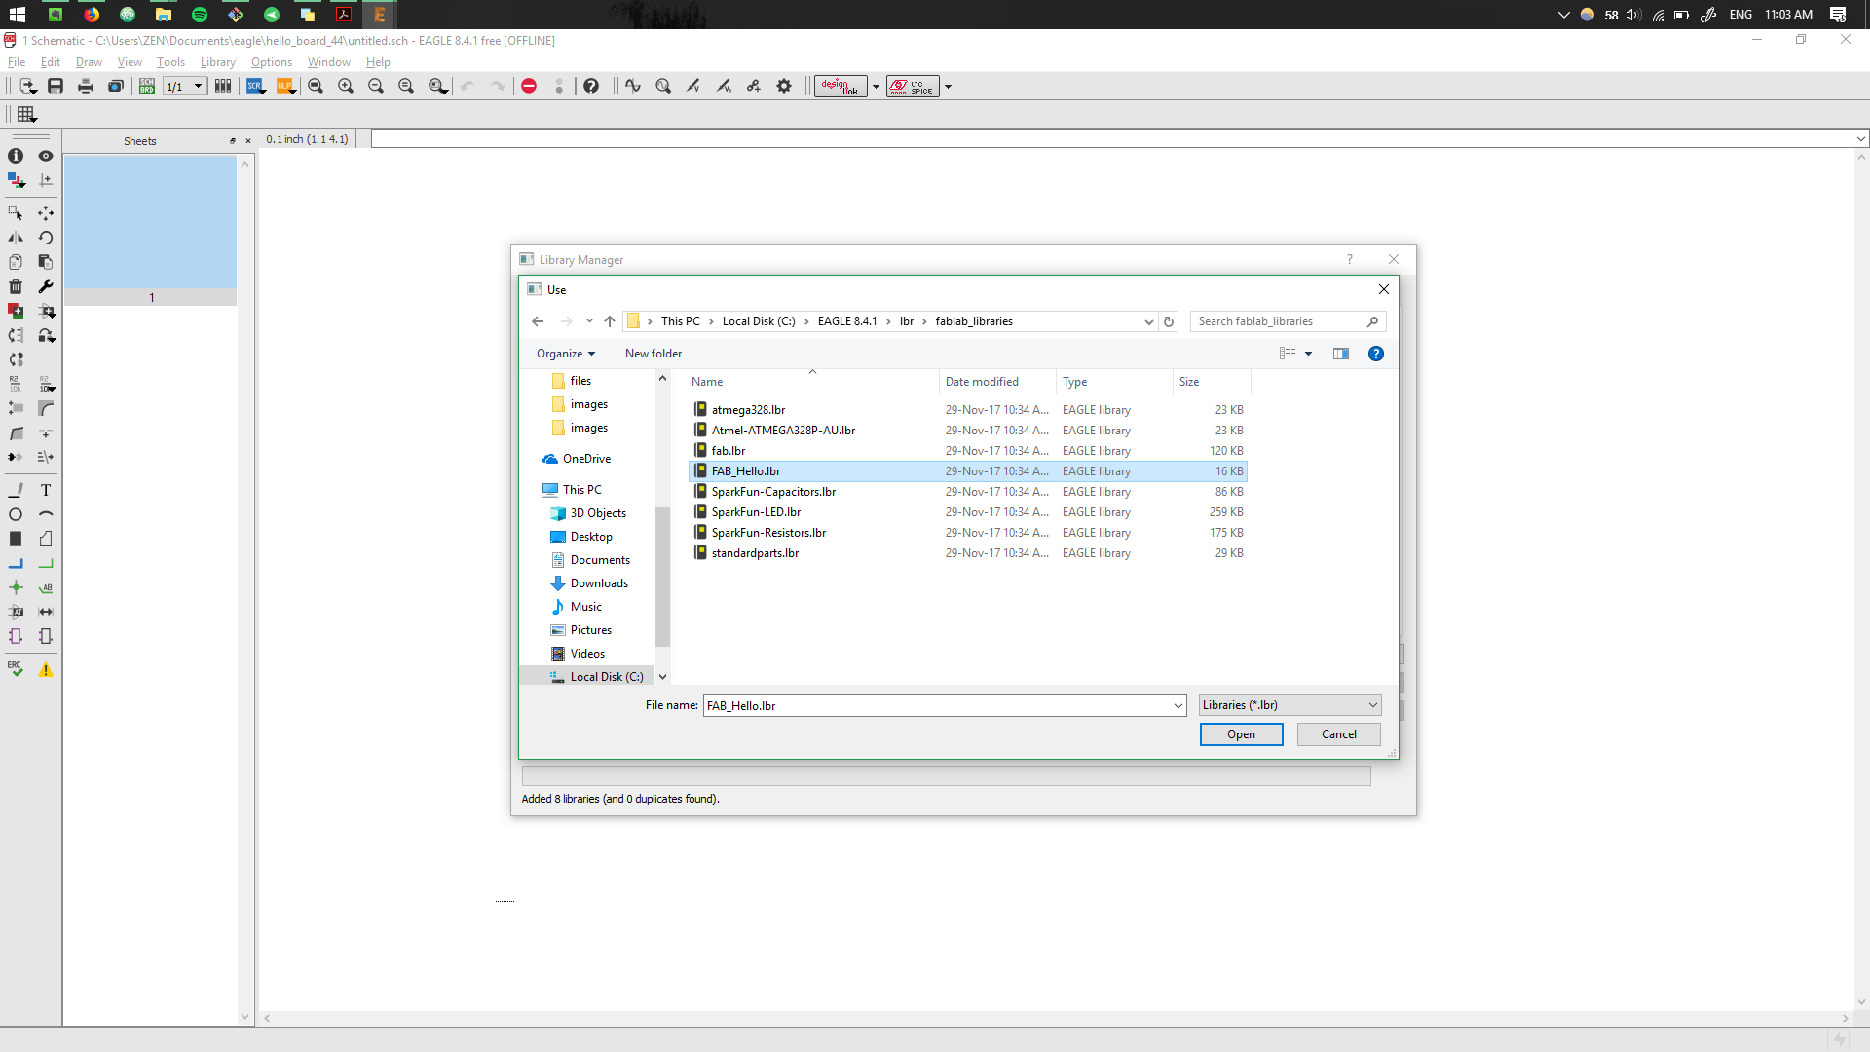The image size is (1870, 1052).
Task: Click the refresh button beside address bar
Action: [x=1169, y=321]
